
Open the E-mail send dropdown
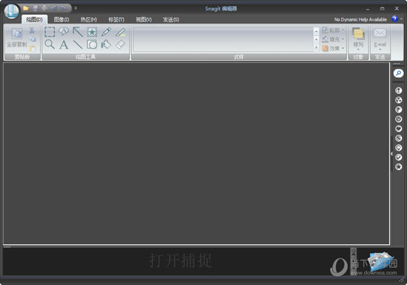380,39
